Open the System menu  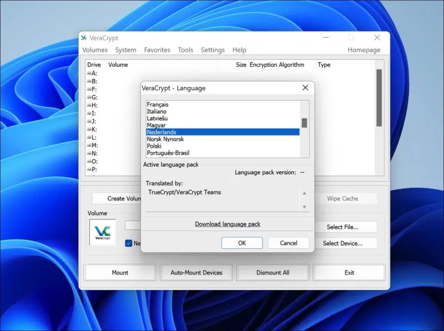(x=126, y=50)
